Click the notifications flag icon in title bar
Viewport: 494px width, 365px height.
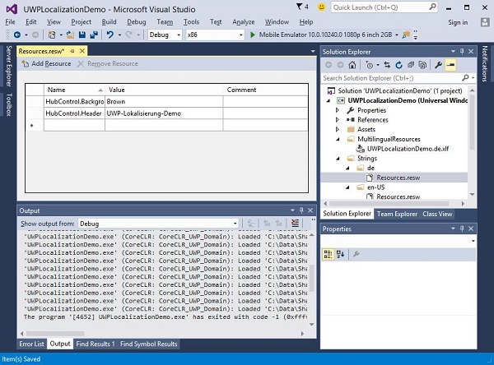pyautogui.click(x=297, y=7)
